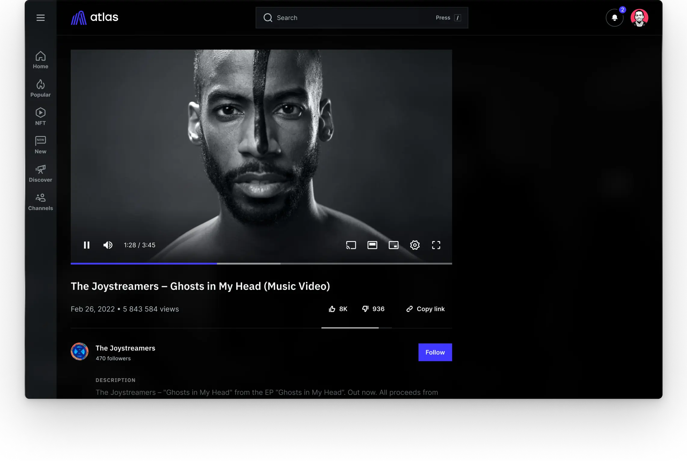Open the video quality settings gear

point(414,245)
